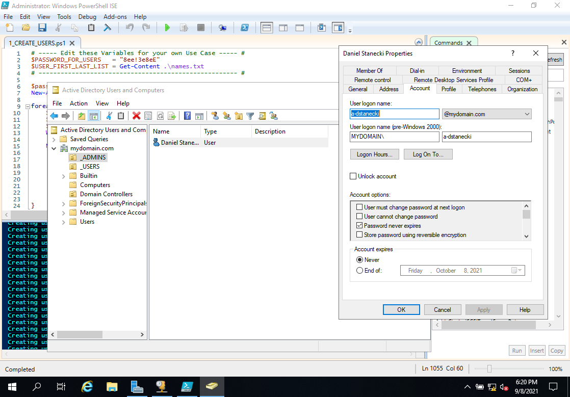Expand the ForeignSecurityPrincipals container

(64, 204)
